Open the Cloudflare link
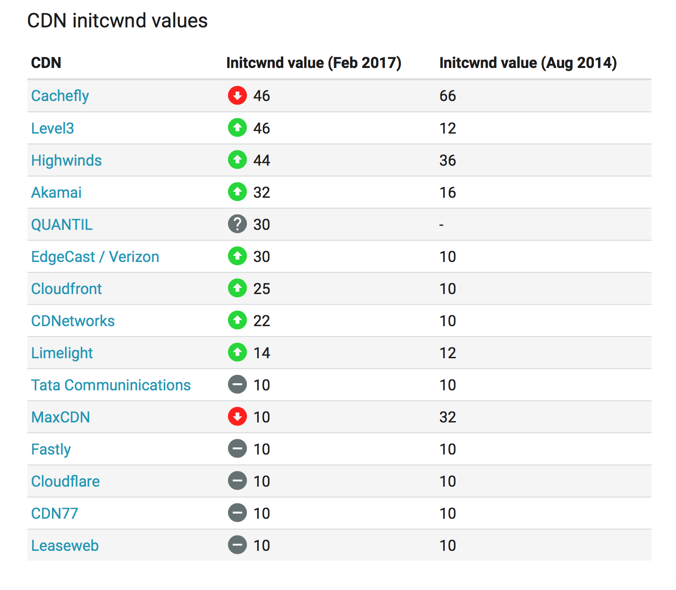 point(66,481)
